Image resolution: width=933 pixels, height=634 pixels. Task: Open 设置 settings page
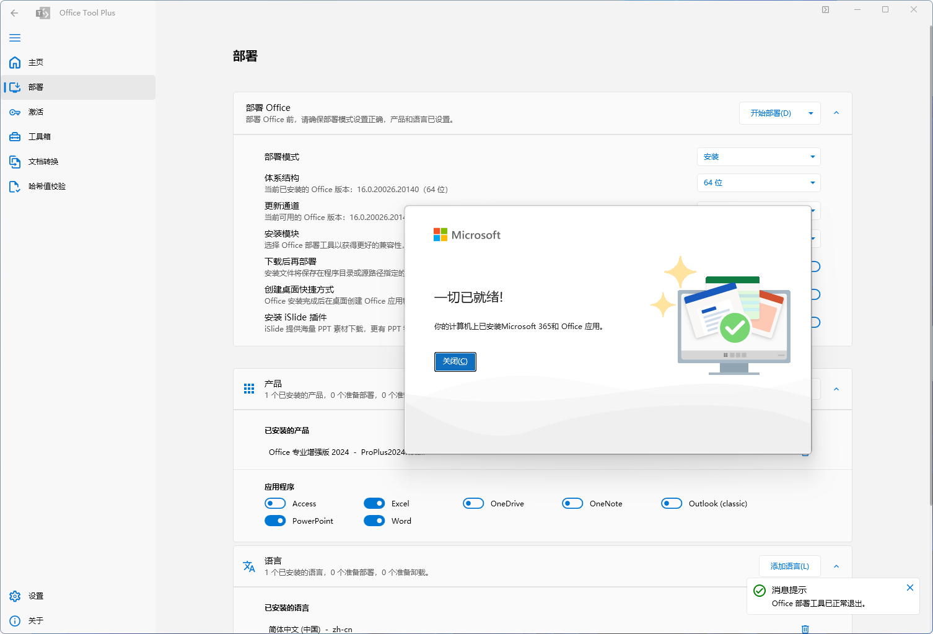point(78,596)
